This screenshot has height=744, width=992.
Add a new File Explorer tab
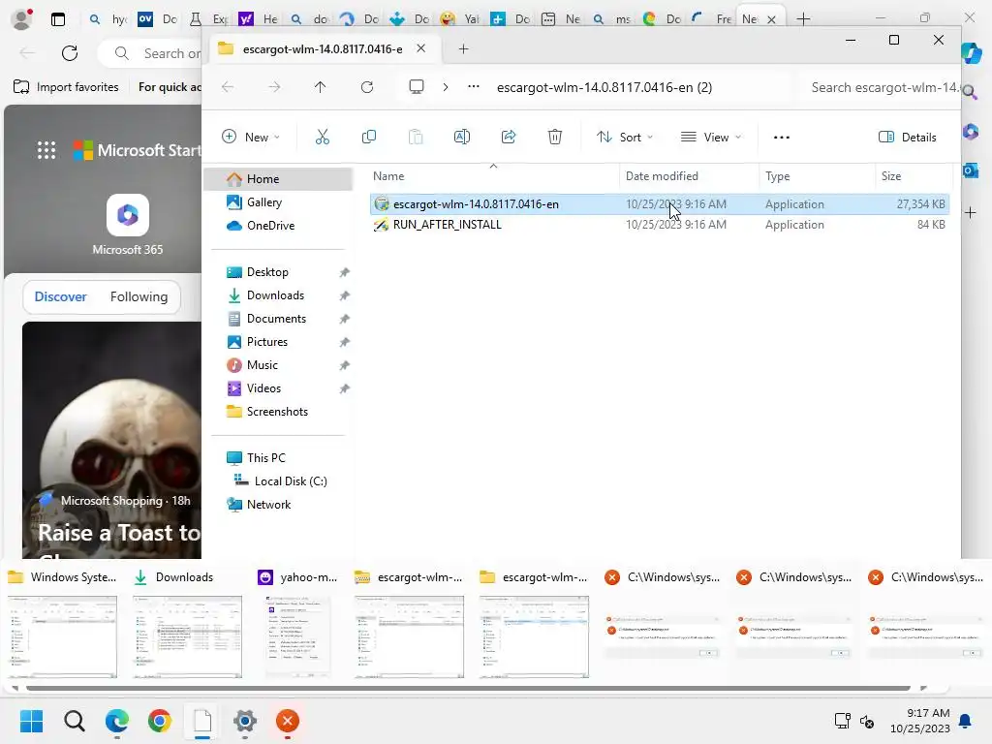tap(463, 48)
